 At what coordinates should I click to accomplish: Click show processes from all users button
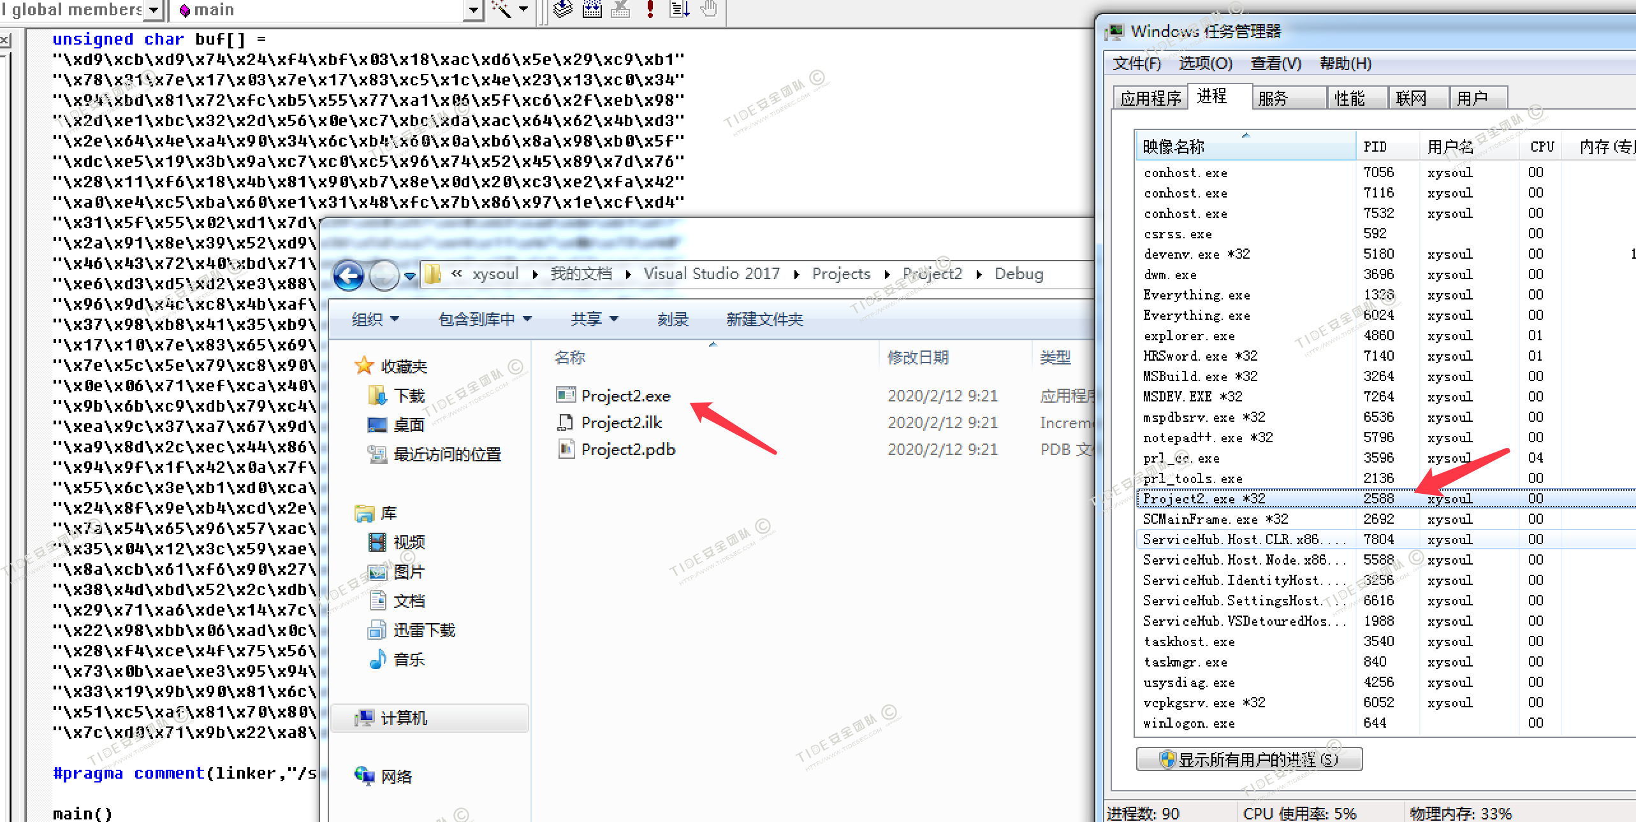(x=1248, y=760)
